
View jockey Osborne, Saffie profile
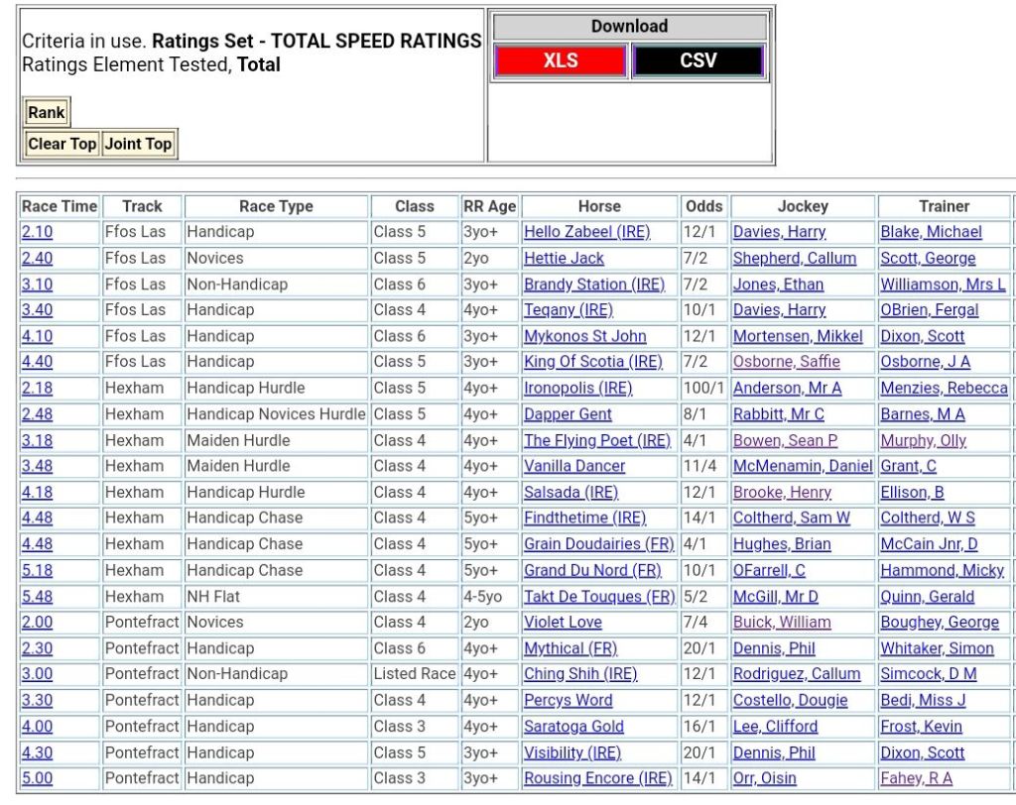786,362
